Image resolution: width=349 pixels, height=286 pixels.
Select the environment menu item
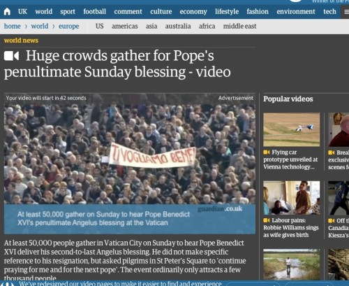296,11
